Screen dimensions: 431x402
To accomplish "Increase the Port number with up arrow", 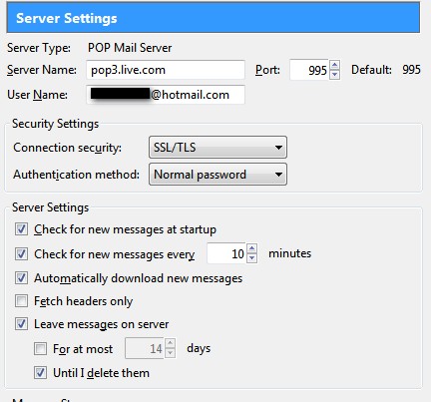I will pyautogui.click(x=334, y=65).
